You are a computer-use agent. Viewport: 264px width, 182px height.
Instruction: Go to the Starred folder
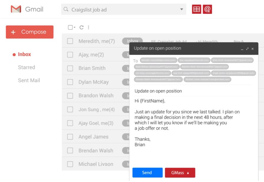click(27, 67)
